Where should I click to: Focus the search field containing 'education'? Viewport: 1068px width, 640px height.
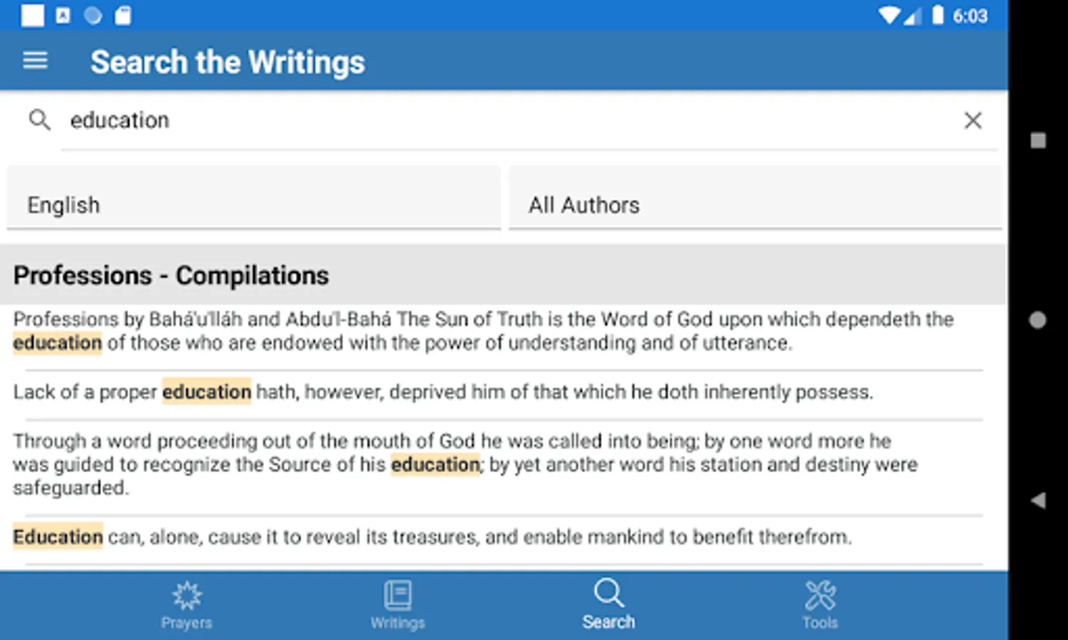click(x=529, y=120)
